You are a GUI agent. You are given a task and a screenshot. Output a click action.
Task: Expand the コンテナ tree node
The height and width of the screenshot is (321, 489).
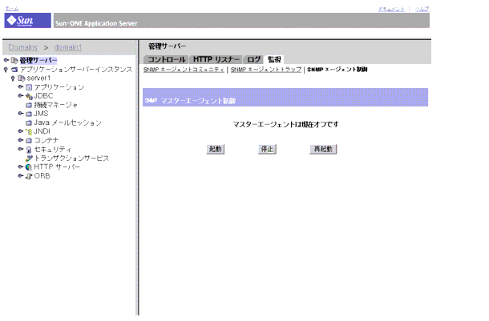click(21, 140)
